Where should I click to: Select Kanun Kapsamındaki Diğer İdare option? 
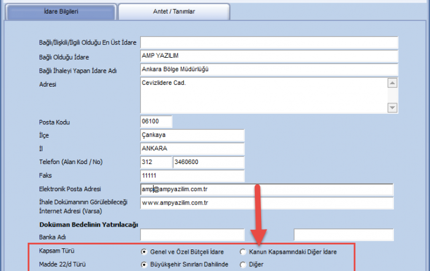click(243, 252)
